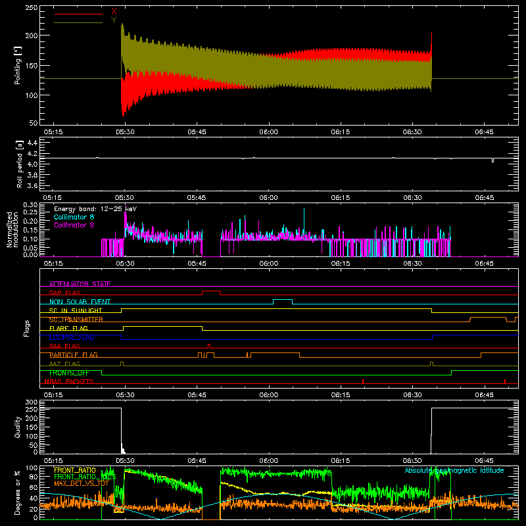Viewport: 526px width, 526px height.
Task: Click the Normalized modulation axis title
Action: 12,229
